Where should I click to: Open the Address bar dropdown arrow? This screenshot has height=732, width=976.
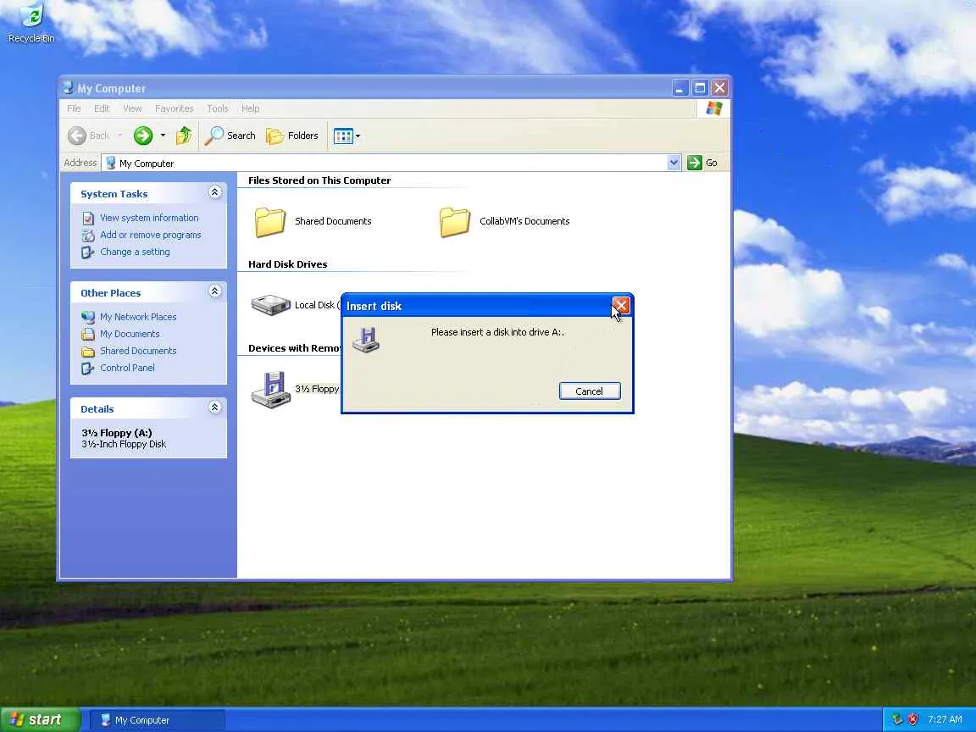(674, 163)
